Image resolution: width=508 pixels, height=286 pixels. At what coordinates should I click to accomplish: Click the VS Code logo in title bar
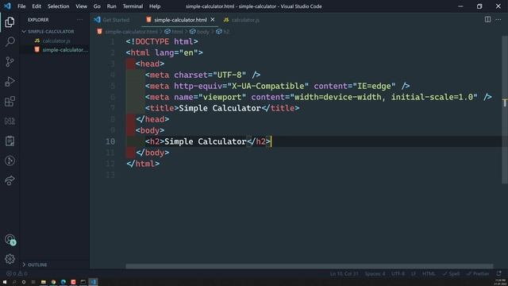(x=7, y=6)
